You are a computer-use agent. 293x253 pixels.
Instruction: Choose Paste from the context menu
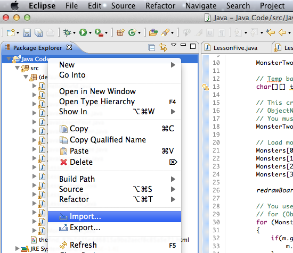click(x=115, y=151)
